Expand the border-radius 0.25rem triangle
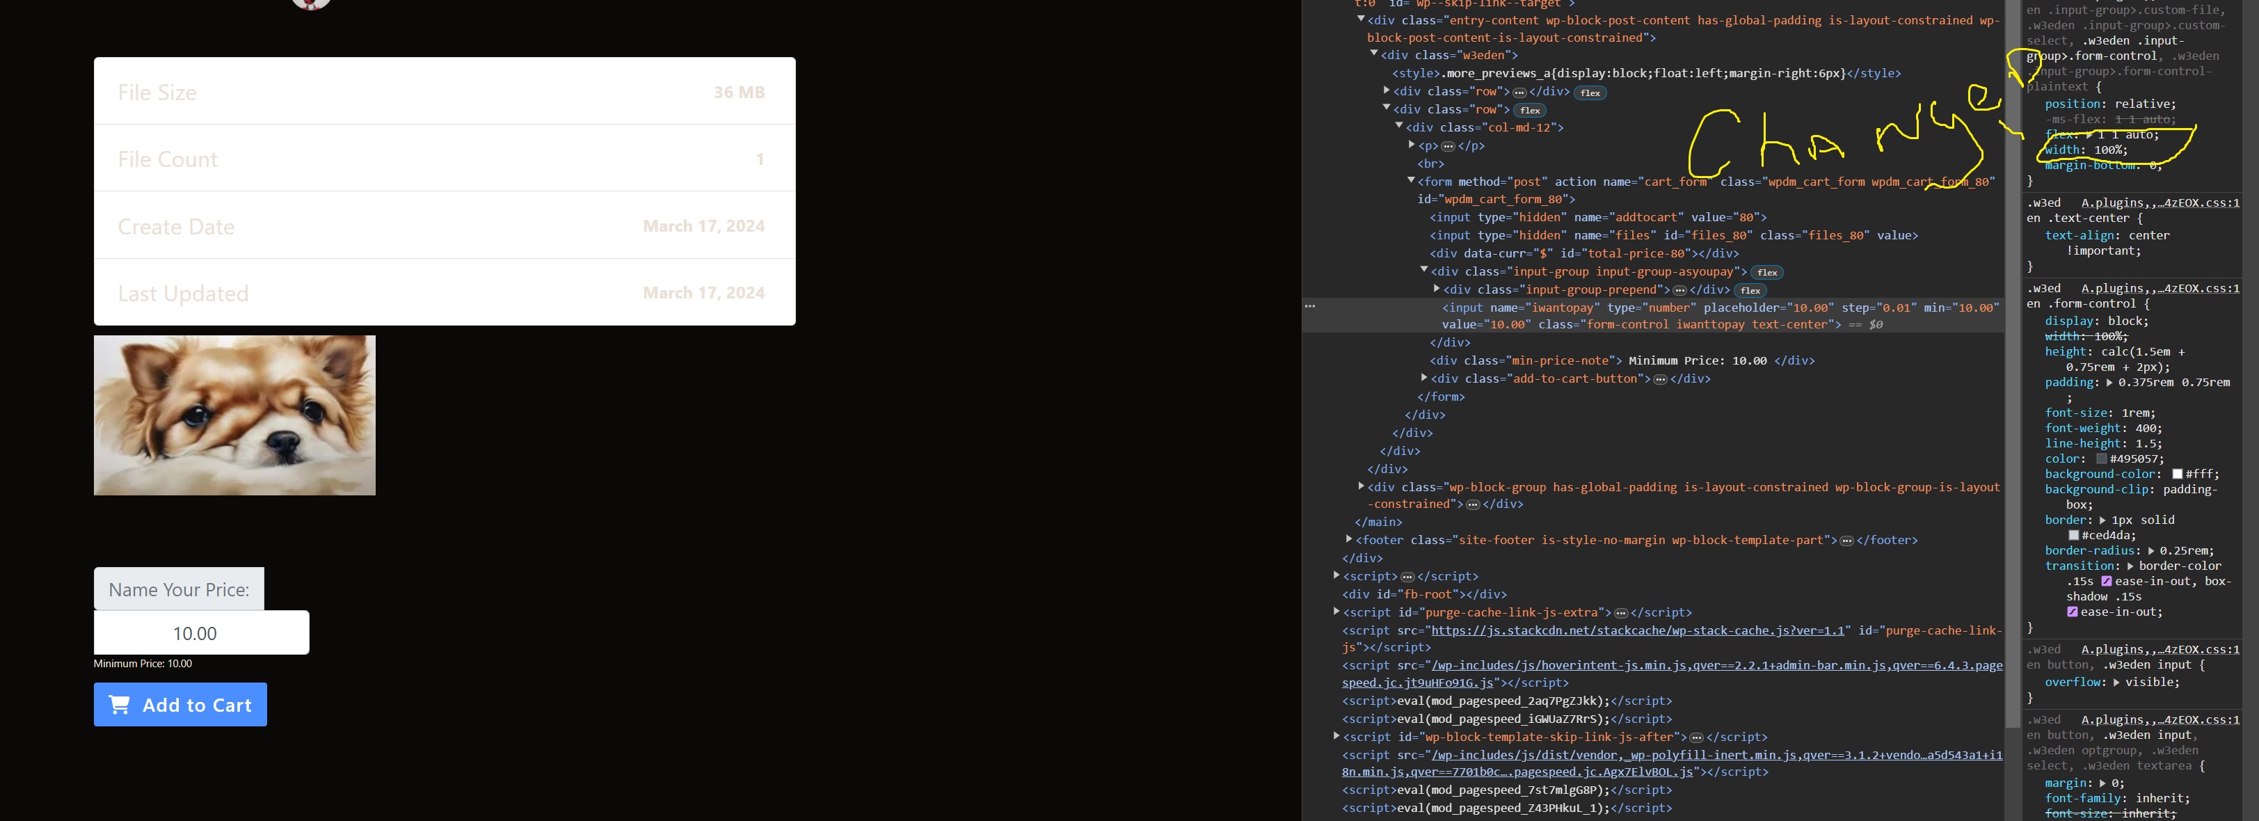The height and width of the screenshot is (821, 2259). [x=2151, y=551]
